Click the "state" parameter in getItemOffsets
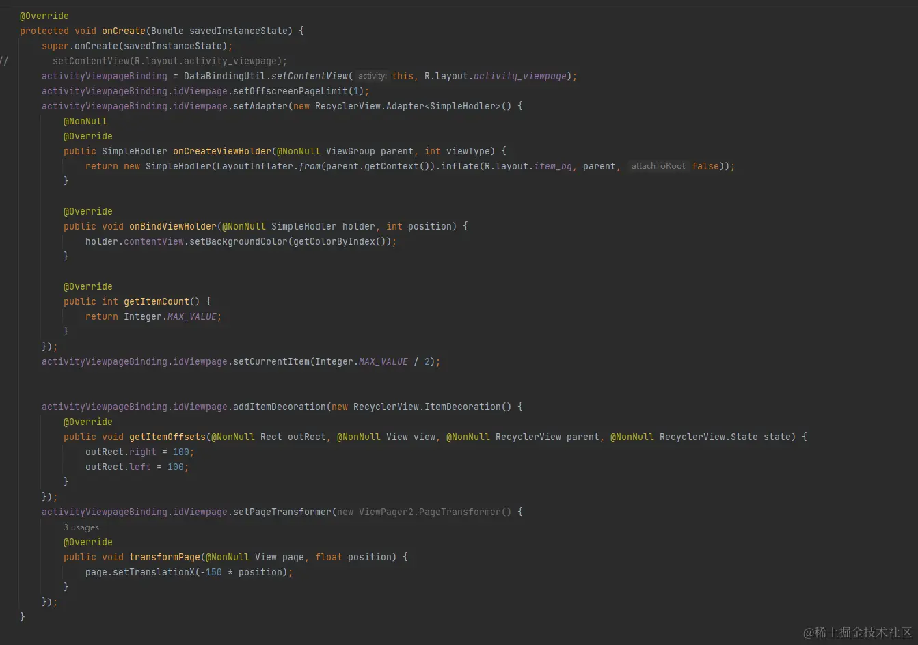Viewport: 918px width, 645px height. click(777, 437)
